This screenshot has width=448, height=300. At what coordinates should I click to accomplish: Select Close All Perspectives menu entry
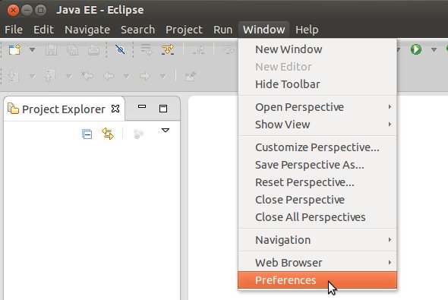(x=317, y=217)
